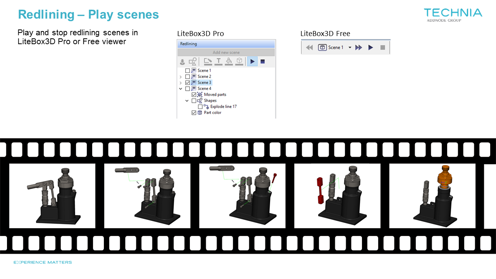This screenshot has width=496, height=279.
Task: Expand the Scene 3 tree node
Action: [181, 83]
